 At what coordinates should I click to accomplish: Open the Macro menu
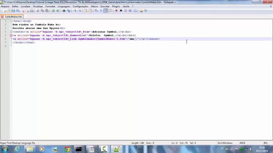pos(94,6)
